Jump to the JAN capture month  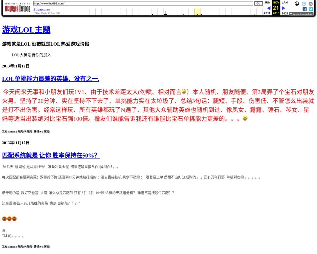285,3
